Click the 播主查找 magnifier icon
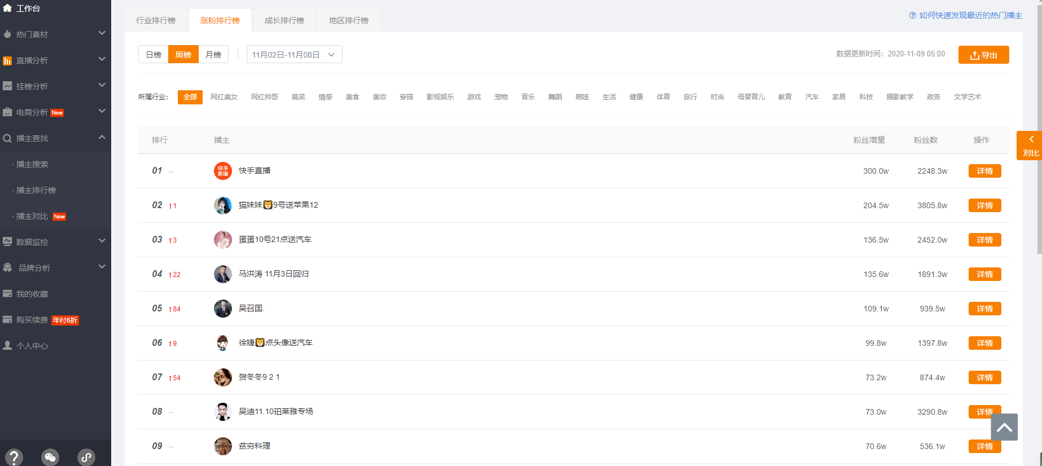This screenshot has width=1042, height=466. [x=7, y=138]
